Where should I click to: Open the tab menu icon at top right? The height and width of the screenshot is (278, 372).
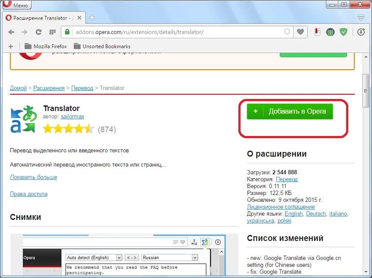point(361,17)
